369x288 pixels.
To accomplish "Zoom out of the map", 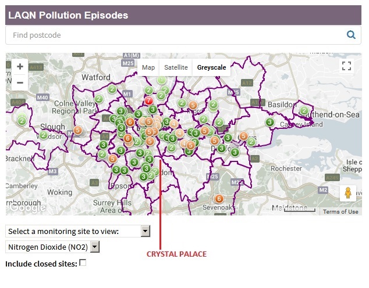I will [19, 82].
